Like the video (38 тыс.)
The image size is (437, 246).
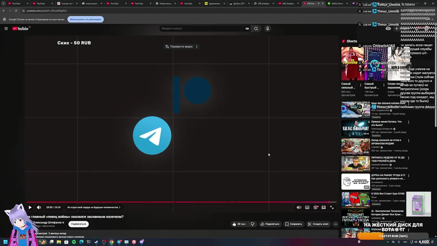click(x=239, y=224)
